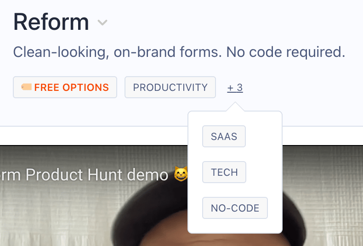Click the popover's upward pointer arrow
Viewport: 363px width, 246px height.
point(235,106)
